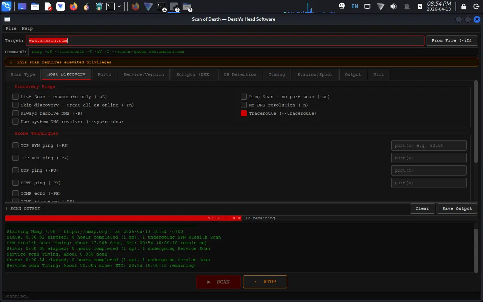
Task: Open the file manager launcher in panel
Action: click(x=35, y=6)
